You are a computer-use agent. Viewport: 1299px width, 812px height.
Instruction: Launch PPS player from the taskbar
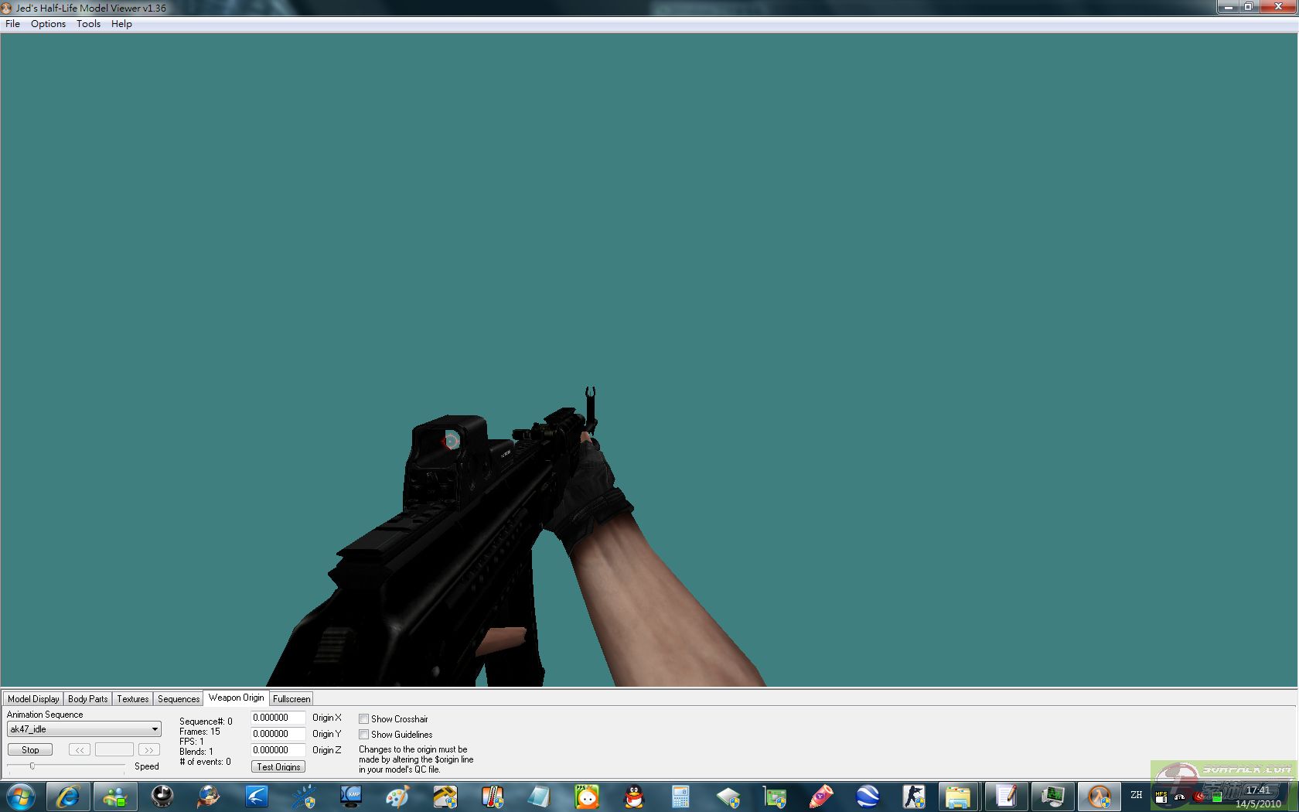(587, 796)
